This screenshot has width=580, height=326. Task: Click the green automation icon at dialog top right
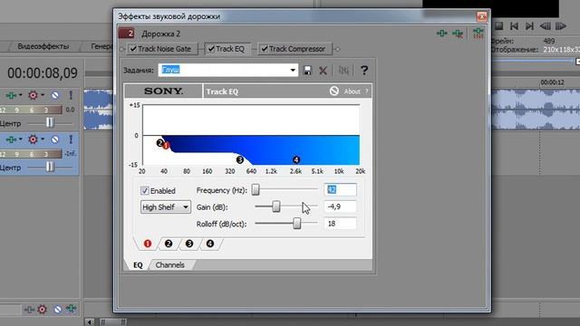click(x=478, y=34)
